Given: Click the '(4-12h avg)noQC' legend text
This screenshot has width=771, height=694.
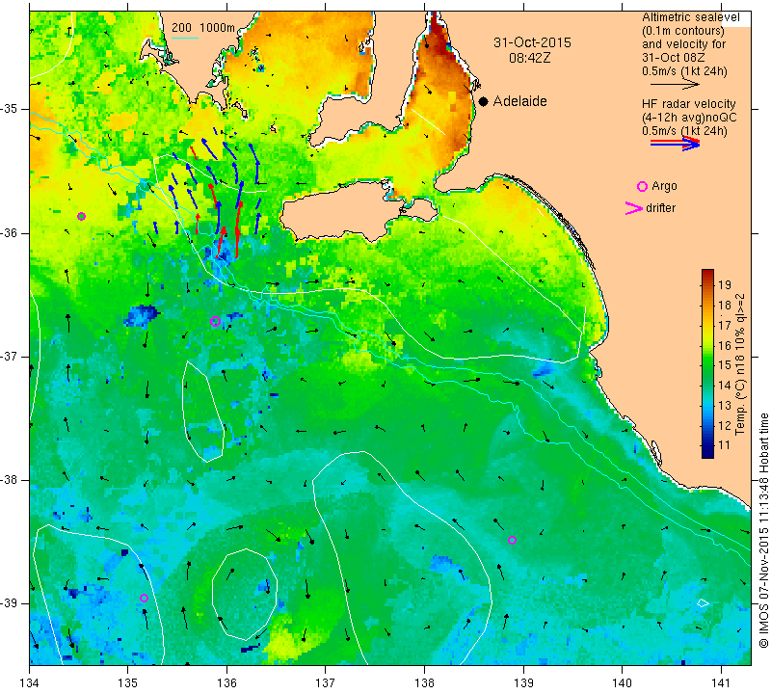Looking at the screenshot, I should [689, 118].
